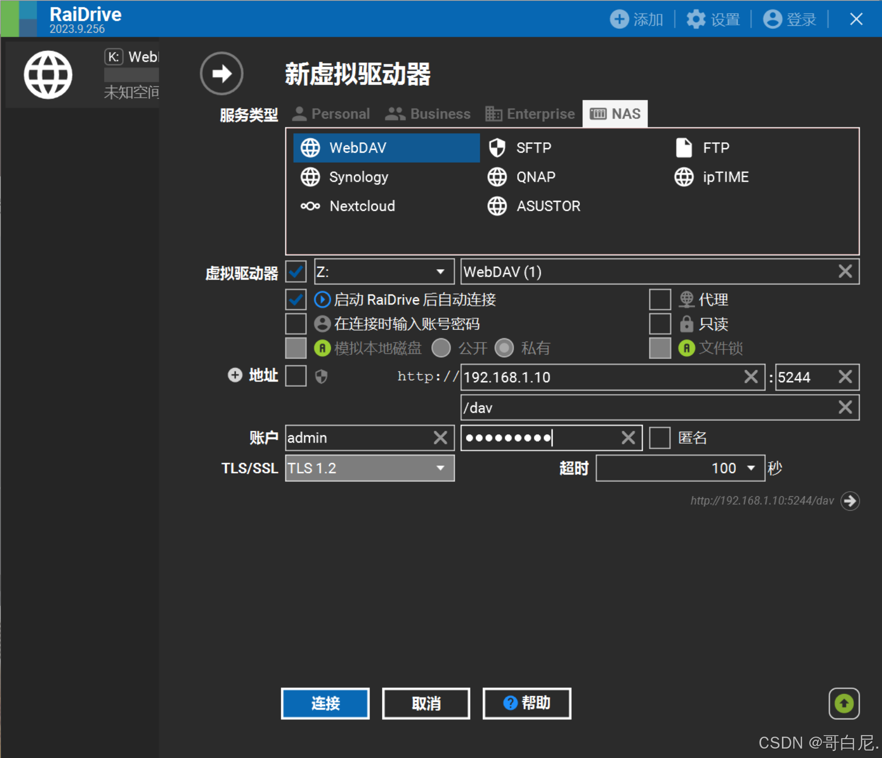882x758 pixels.
Task: Open the Z: drive letter dropdown
Action: click(x=384, y=271)
